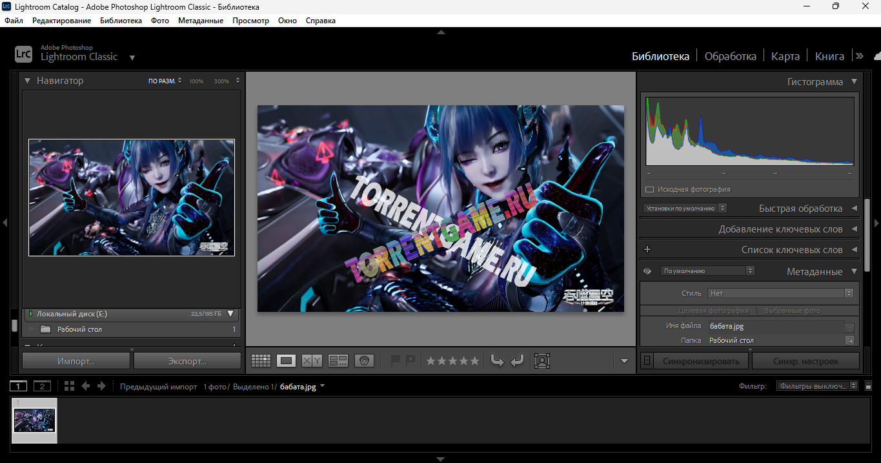Collapse Гистограмма panel
Viewport: 881px width, 463px height.
click(854, 82)
